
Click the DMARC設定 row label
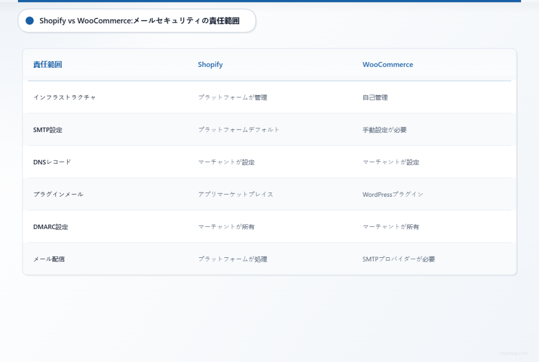tap(51, 227)
